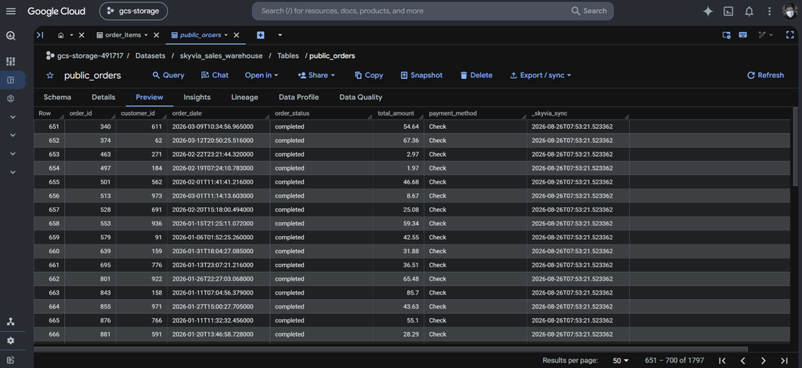Expand the public_orders tab dropdown arrow

tap(226, 35)
